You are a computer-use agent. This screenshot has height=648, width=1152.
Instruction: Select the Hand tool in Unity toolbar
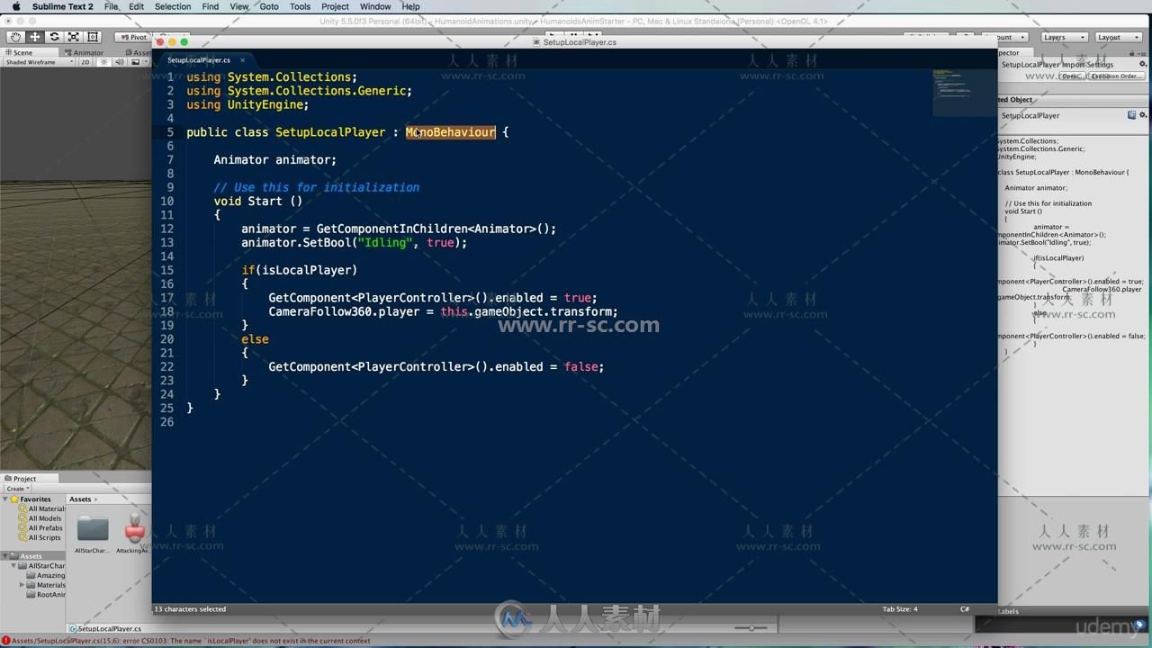point(15,37)
